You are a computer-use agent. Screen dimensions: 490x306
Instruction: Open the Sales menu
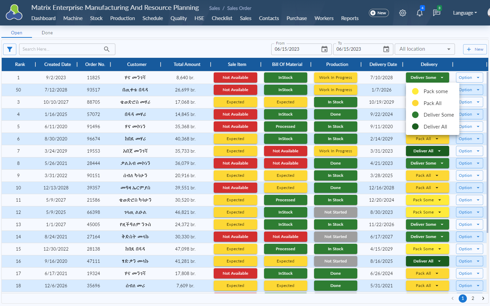pyautogui.click(x=246, y=18)
